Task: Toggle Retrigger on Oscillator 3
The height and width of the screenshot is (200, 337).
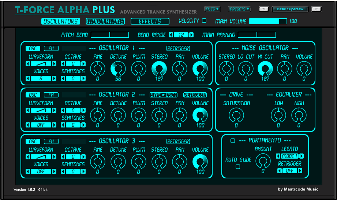Action: 178,141
